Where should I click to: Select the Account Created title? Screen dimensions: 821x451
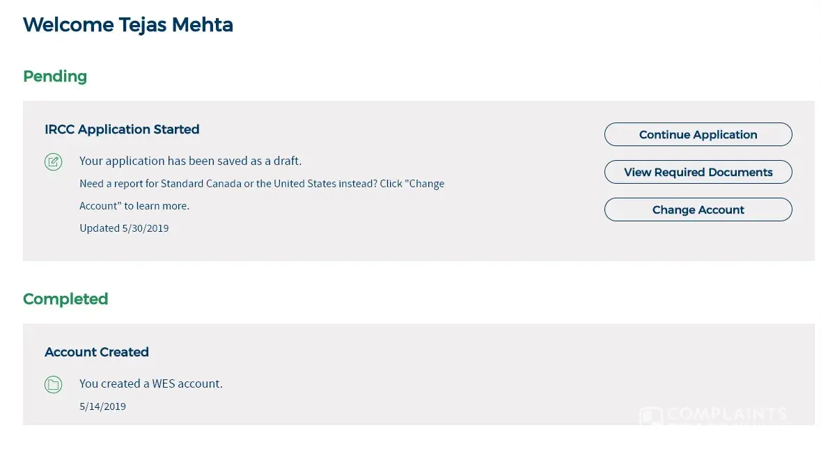click(x=97, y=352)
